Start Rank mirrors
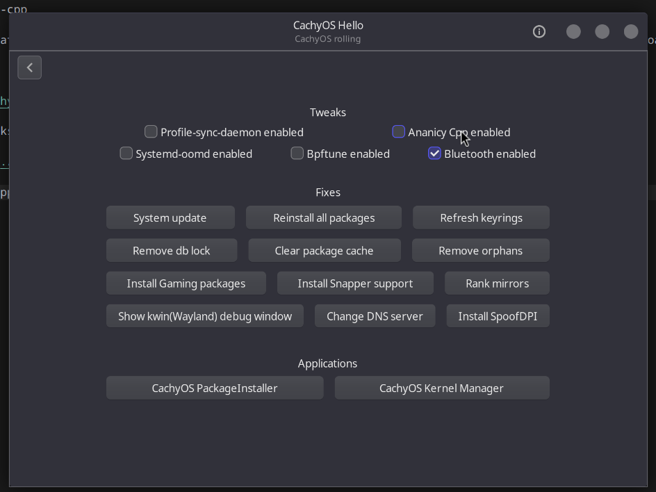This screenshot has height=492, width=656. [x=497, y=284]
